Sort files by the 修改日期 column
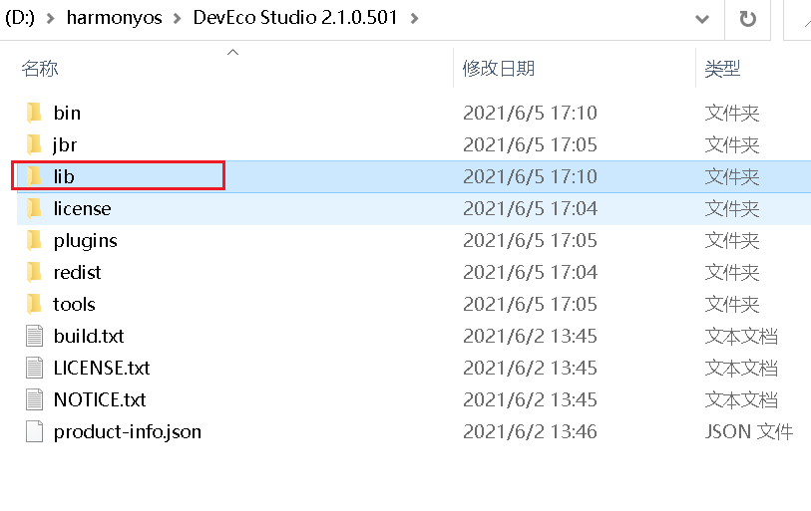811x511 pixels. tap(499, 68)
